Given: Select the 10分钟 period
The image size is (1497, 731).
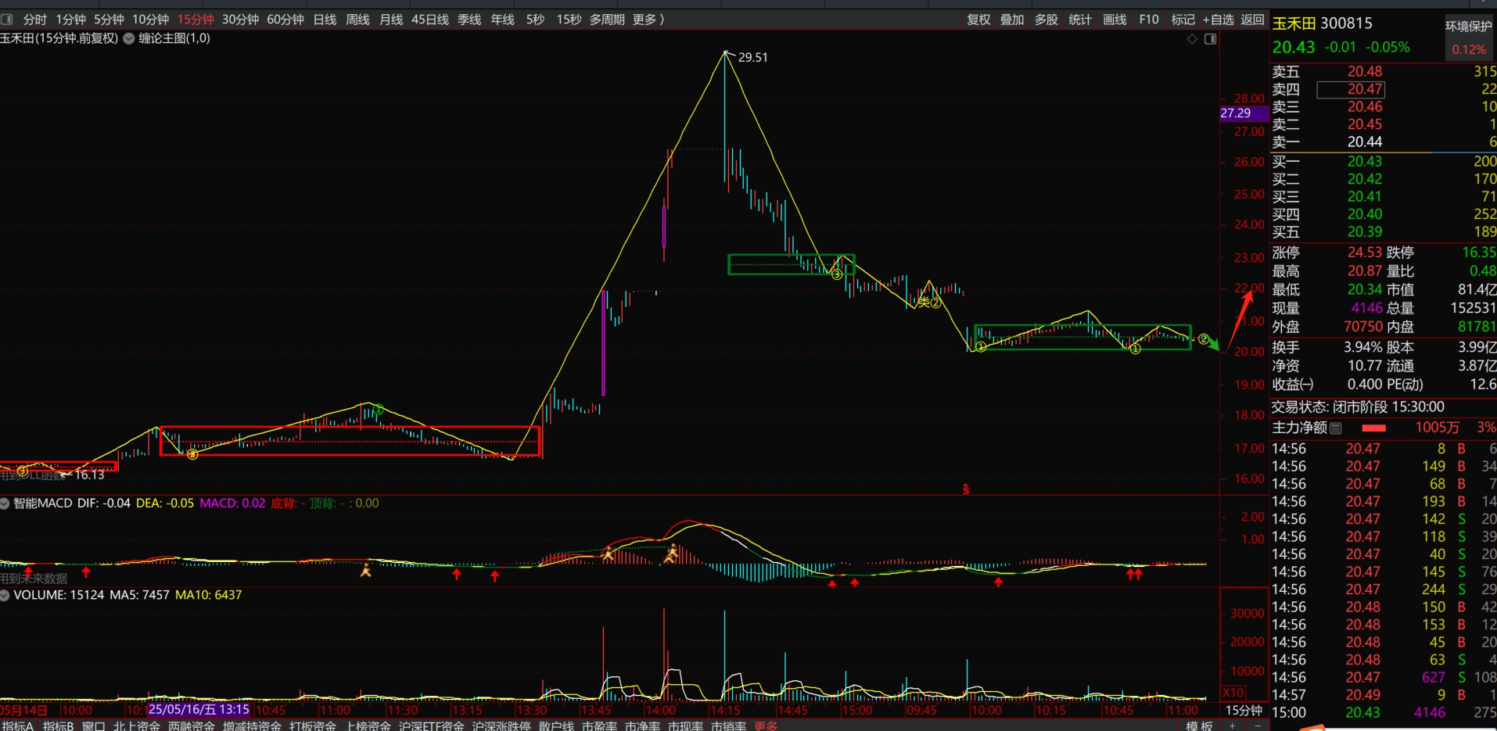Looking at the screenshot, I should pos(150,20).
